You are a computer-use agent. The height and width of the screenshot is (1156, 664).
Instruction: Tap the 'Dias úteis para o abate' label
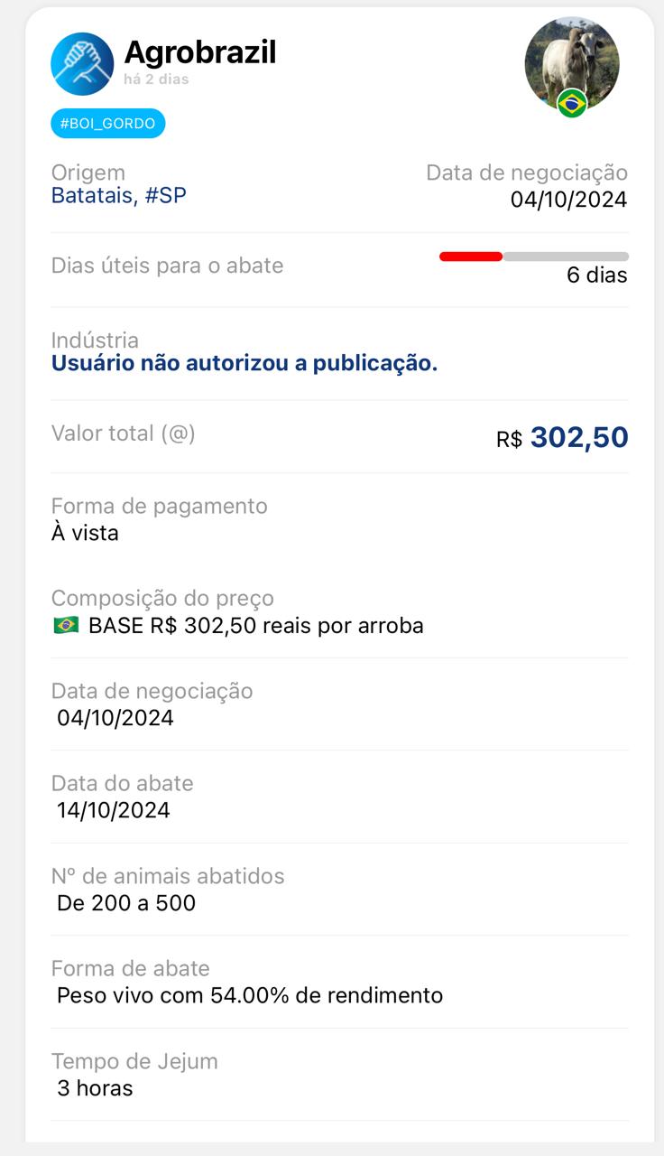point(168,266)
